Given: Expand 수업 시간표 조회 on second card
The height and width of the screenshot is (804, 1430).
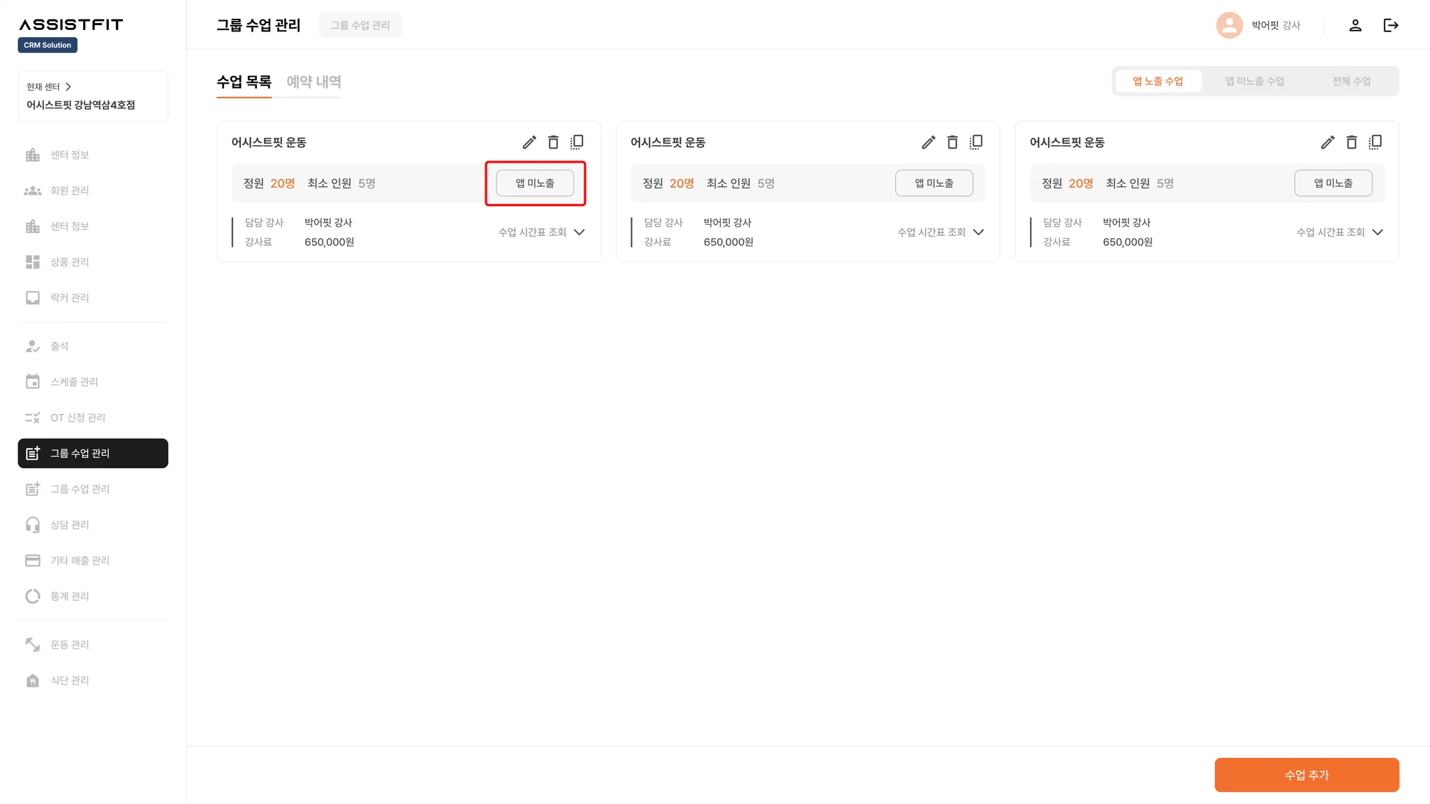Looking at the screenshot, I should click(941, 232).
